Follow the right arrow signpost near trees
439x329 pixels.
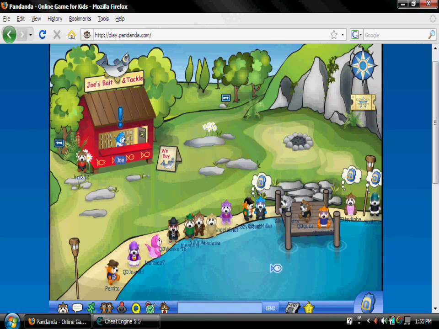(225, 98)
